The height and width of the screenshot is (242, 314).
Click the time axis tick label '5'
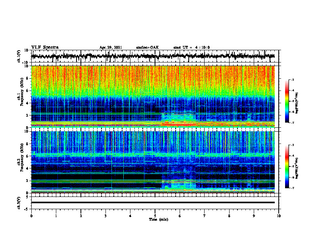[155, 216]
